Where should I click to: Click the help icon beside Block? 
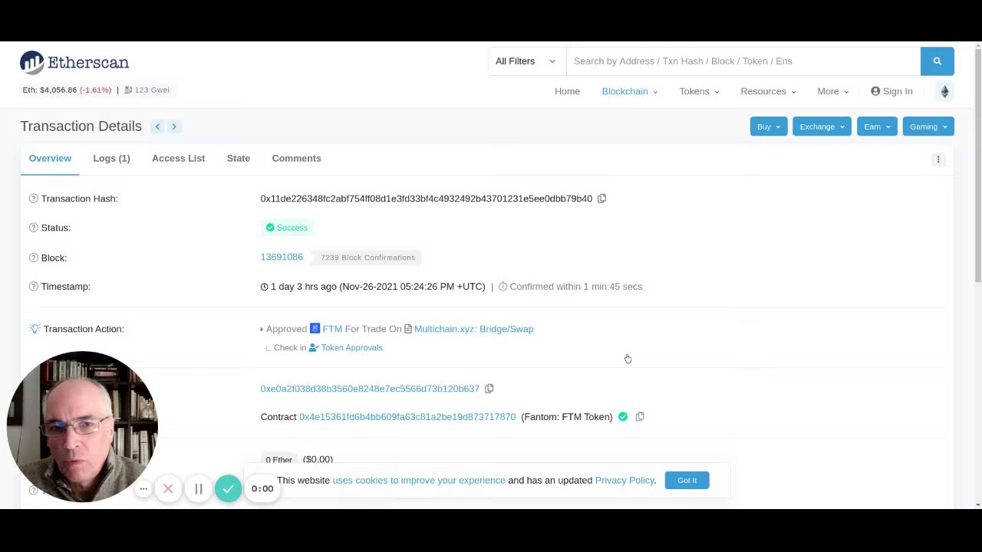tap(33, 258)
